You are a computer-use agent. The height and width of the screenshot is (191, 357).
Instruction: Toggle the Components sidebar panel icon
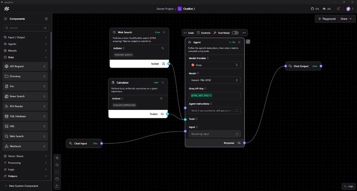(5, 19)
